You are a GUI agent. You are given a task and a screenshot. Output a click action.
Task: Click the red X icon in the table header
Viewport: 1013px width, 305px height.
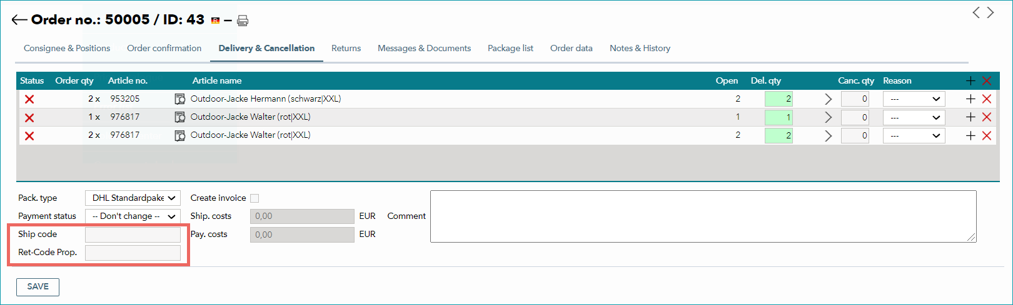pyautogui.click(x=987, y=80)
